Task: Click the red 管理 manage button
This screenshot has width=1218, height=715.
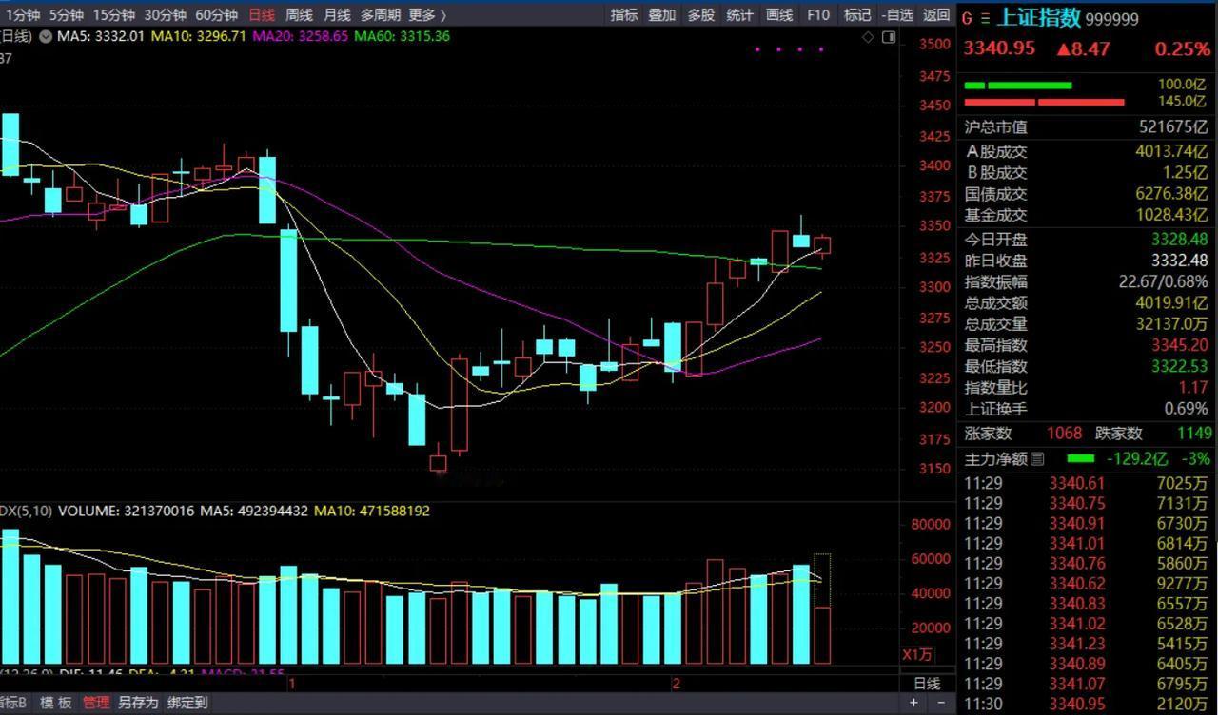Action: [95, 703]
